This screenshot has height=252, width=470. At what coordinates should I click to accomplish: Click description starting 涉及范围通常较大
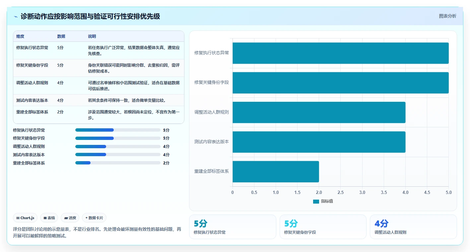click(134, 115)
